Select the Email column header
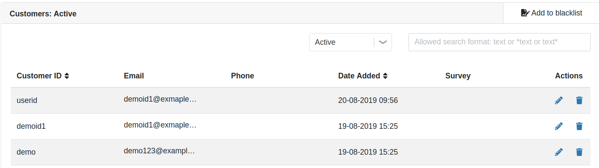This screenshot has height=168, width=599. [x=134, y=76]
